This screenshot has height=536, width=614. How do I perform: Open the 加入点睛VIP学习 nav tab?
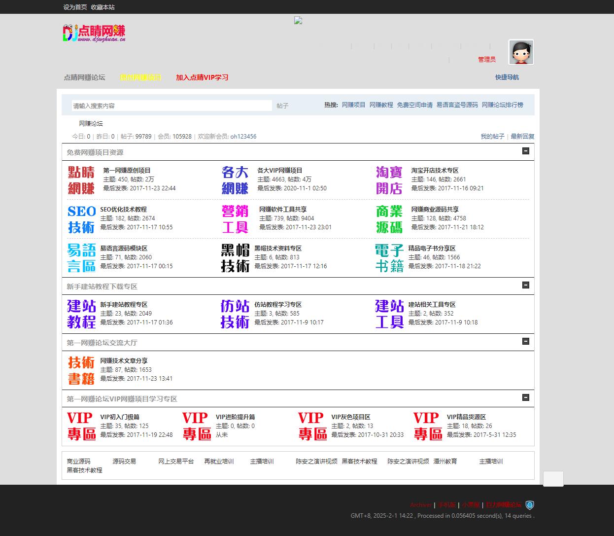point(202,77)
